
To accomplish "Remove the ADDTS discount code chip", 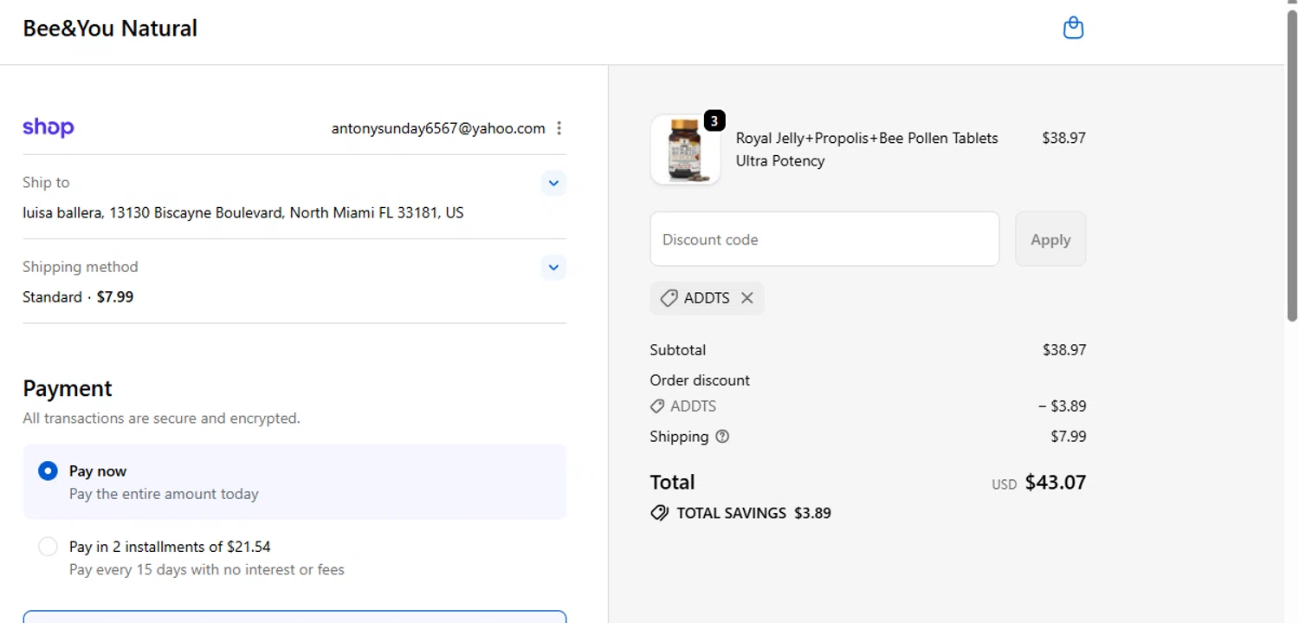I will point(746,298).
